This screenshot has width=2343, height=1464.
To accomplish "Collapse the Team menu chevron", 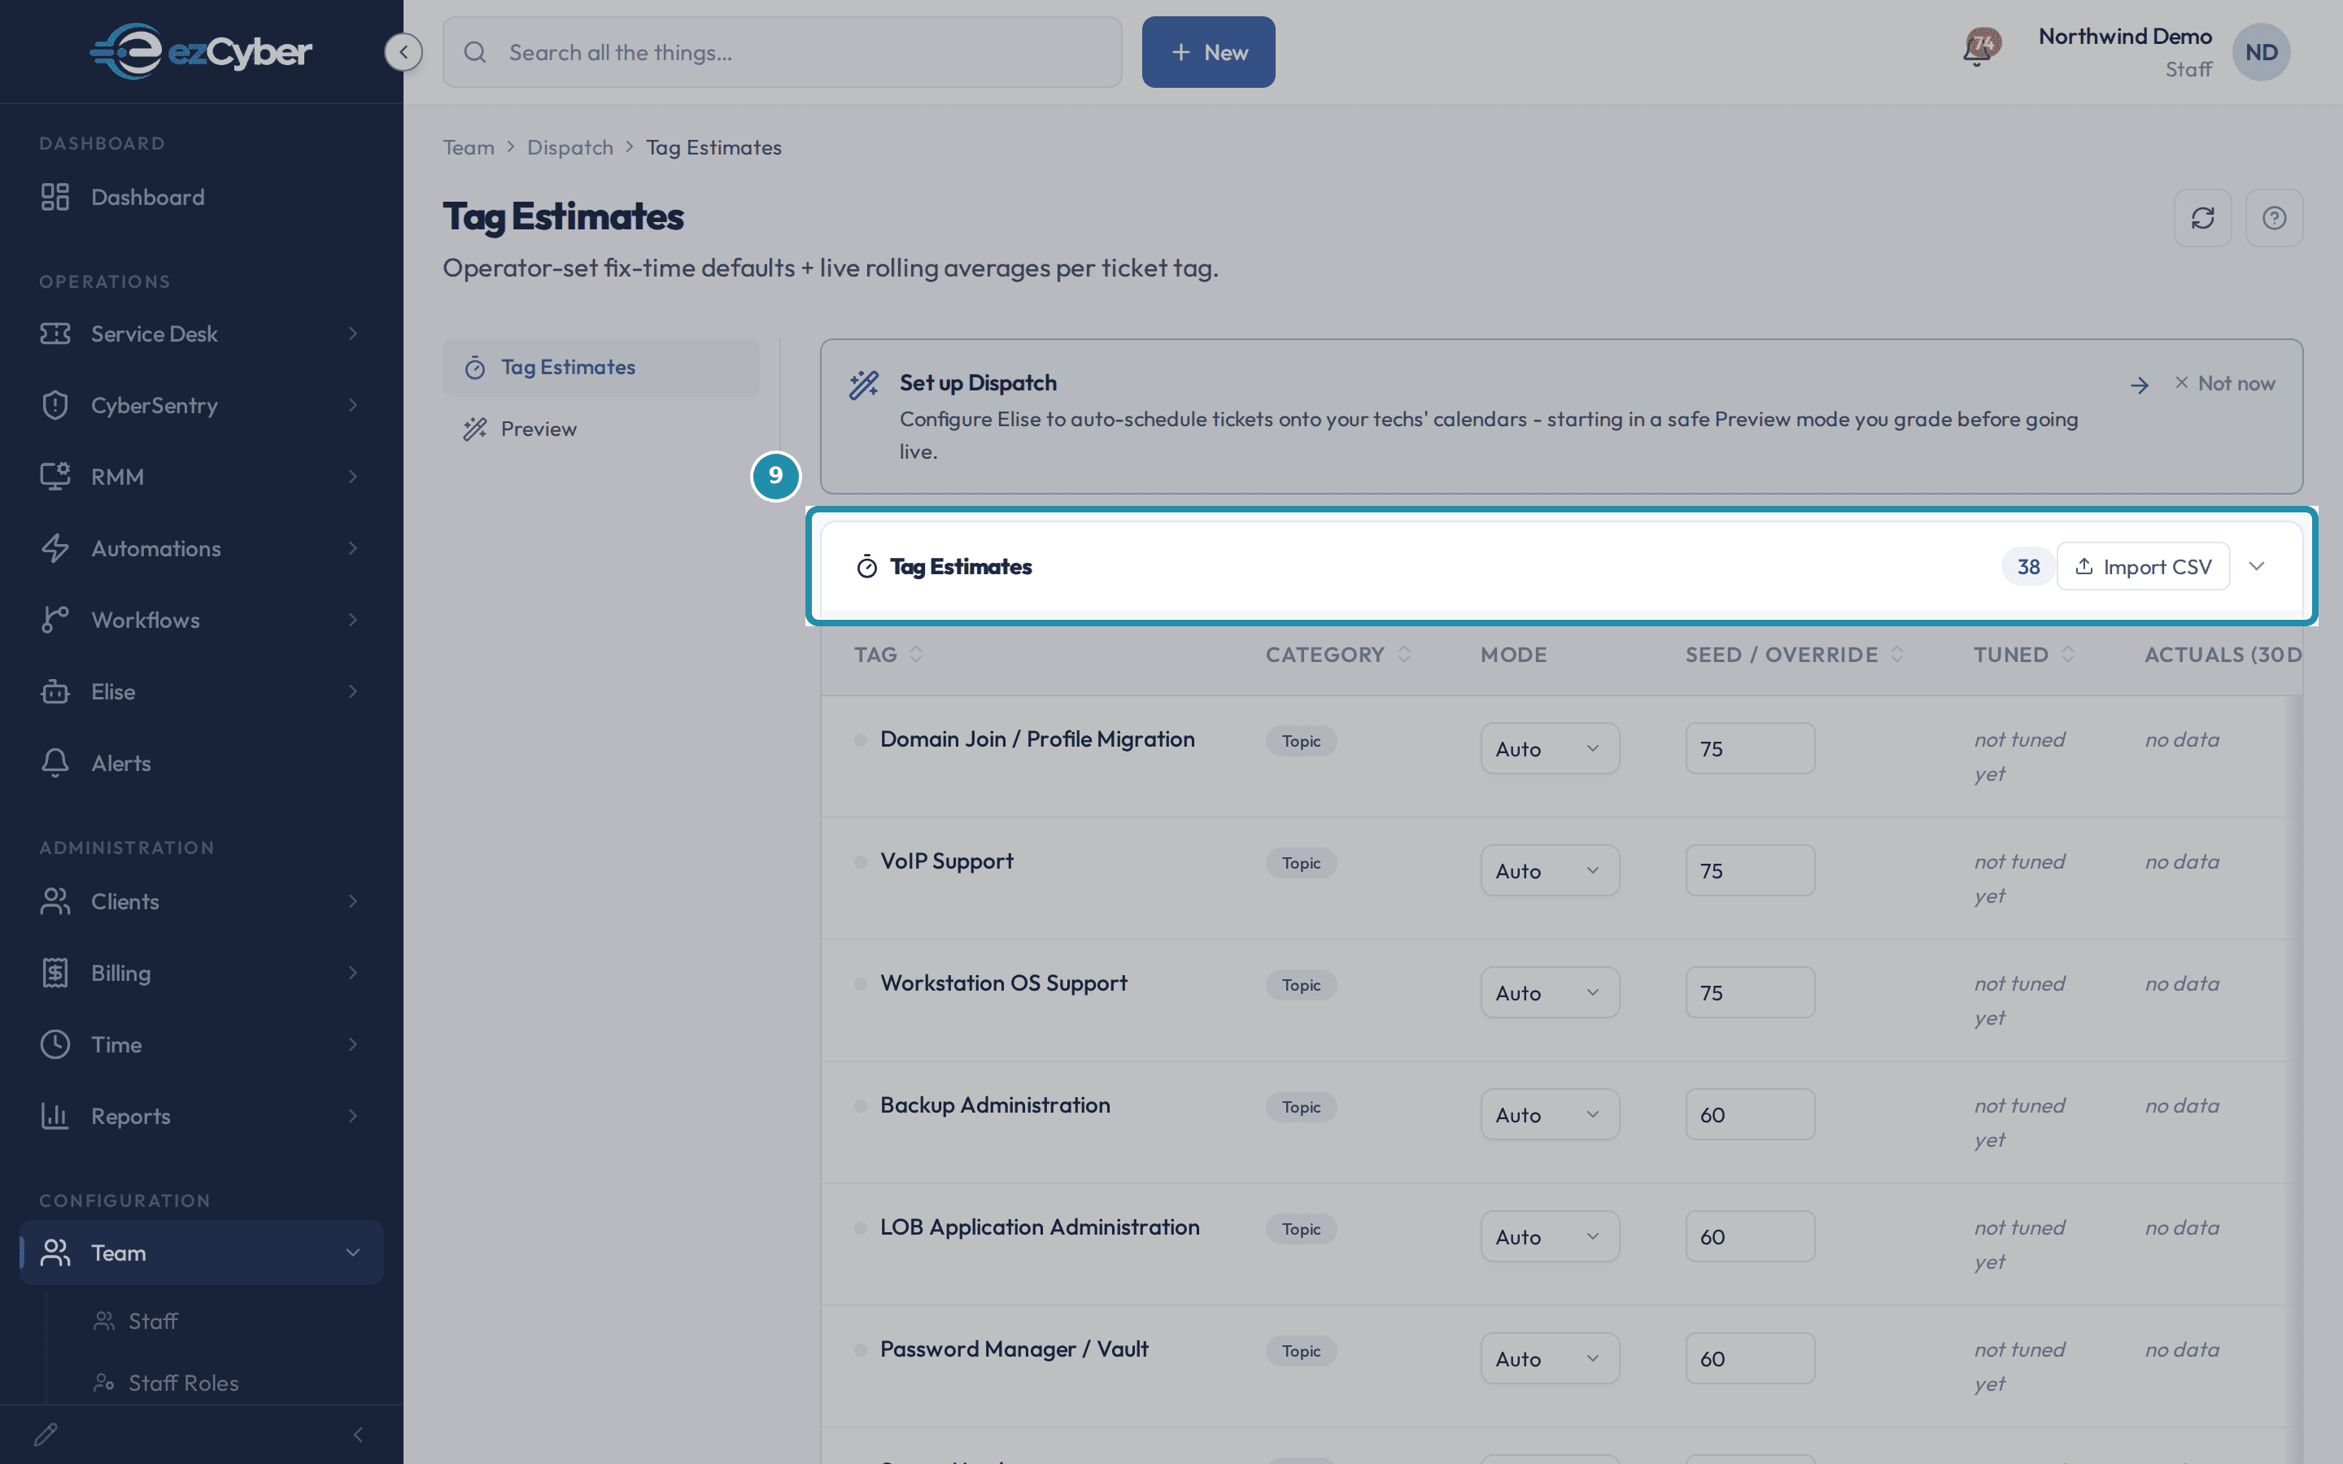I will 352,1253.
